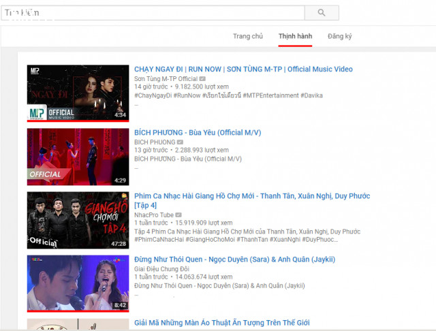Select the Thịnh hành tab
Viewport: 436px width, 331px height.
point(295,36)
